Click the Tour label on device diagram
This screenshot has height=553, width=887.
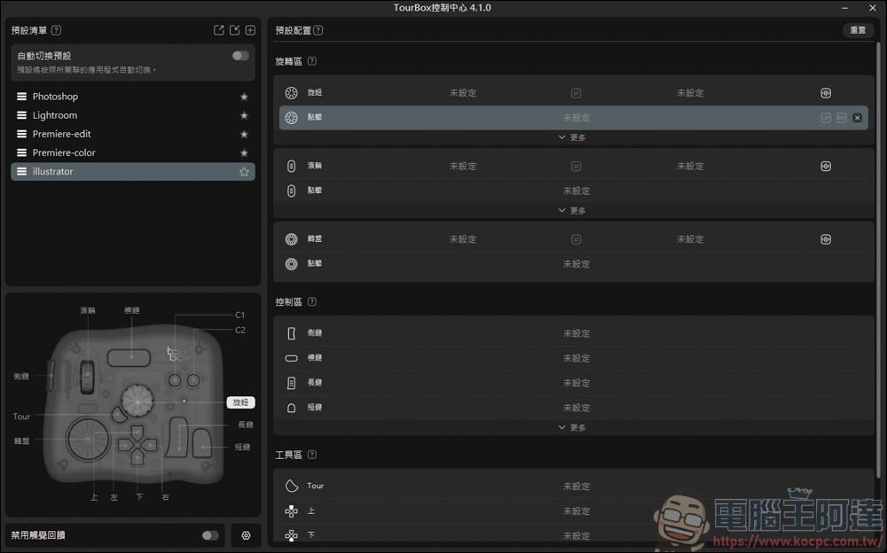(21, 417)
